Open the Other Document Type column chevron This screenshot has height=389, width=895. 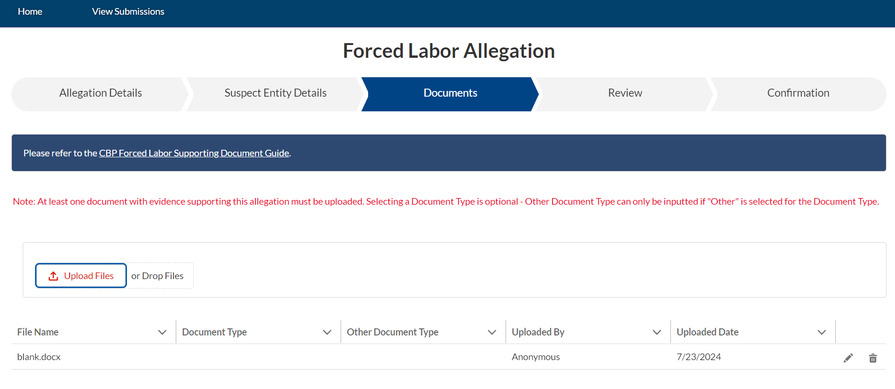[x=492, y=332]
